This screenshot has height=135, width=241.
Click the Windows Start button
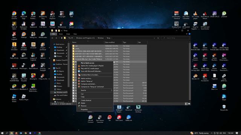point(2,133)
